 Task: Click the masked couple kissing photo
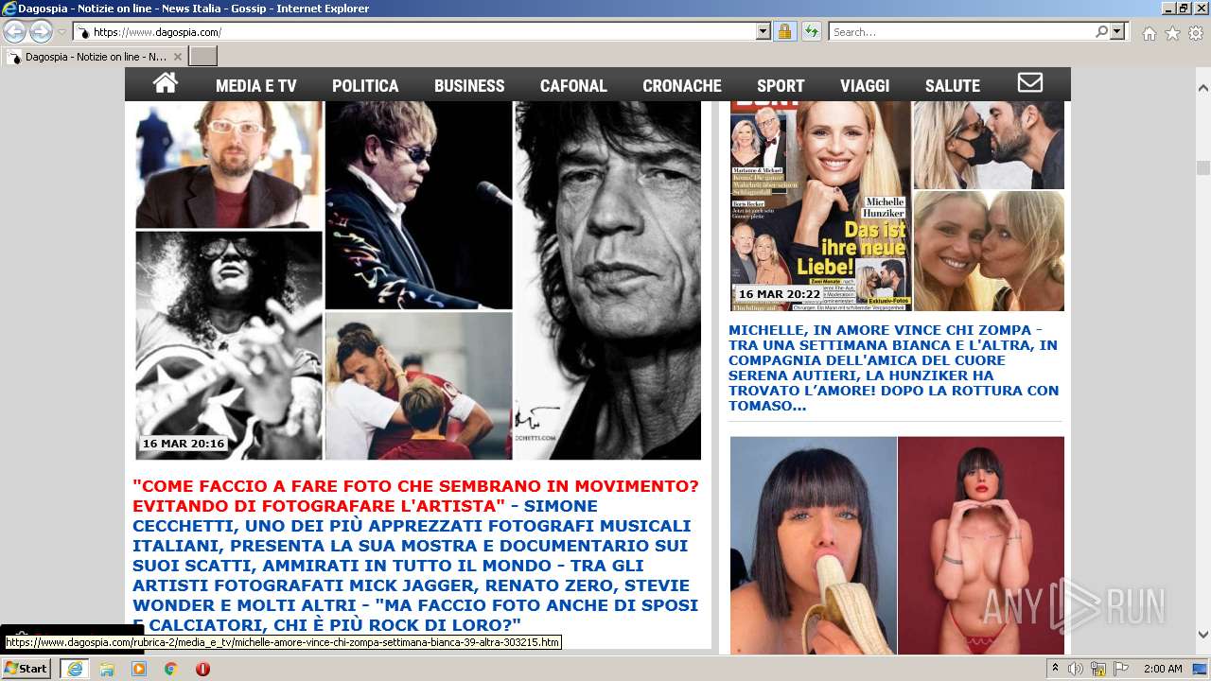coord(988,146)
